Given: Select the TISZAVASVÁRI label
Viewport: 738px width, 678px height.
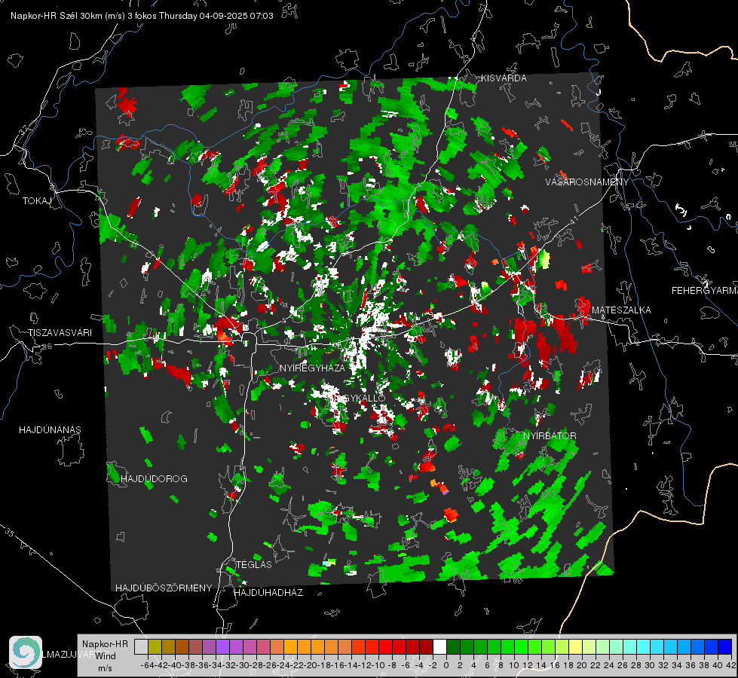Looking at the screenshot, I should (x=60, y=333).
